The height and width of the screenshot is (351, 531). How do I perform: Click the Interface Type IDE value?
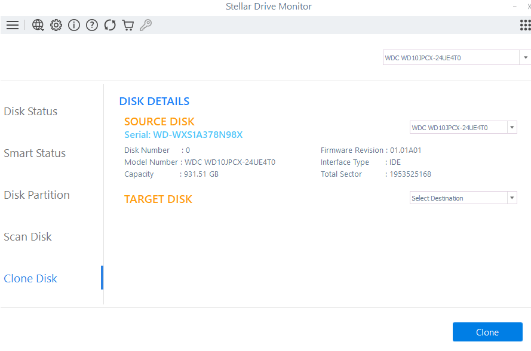pyautogui.click(x=395, y=162)
